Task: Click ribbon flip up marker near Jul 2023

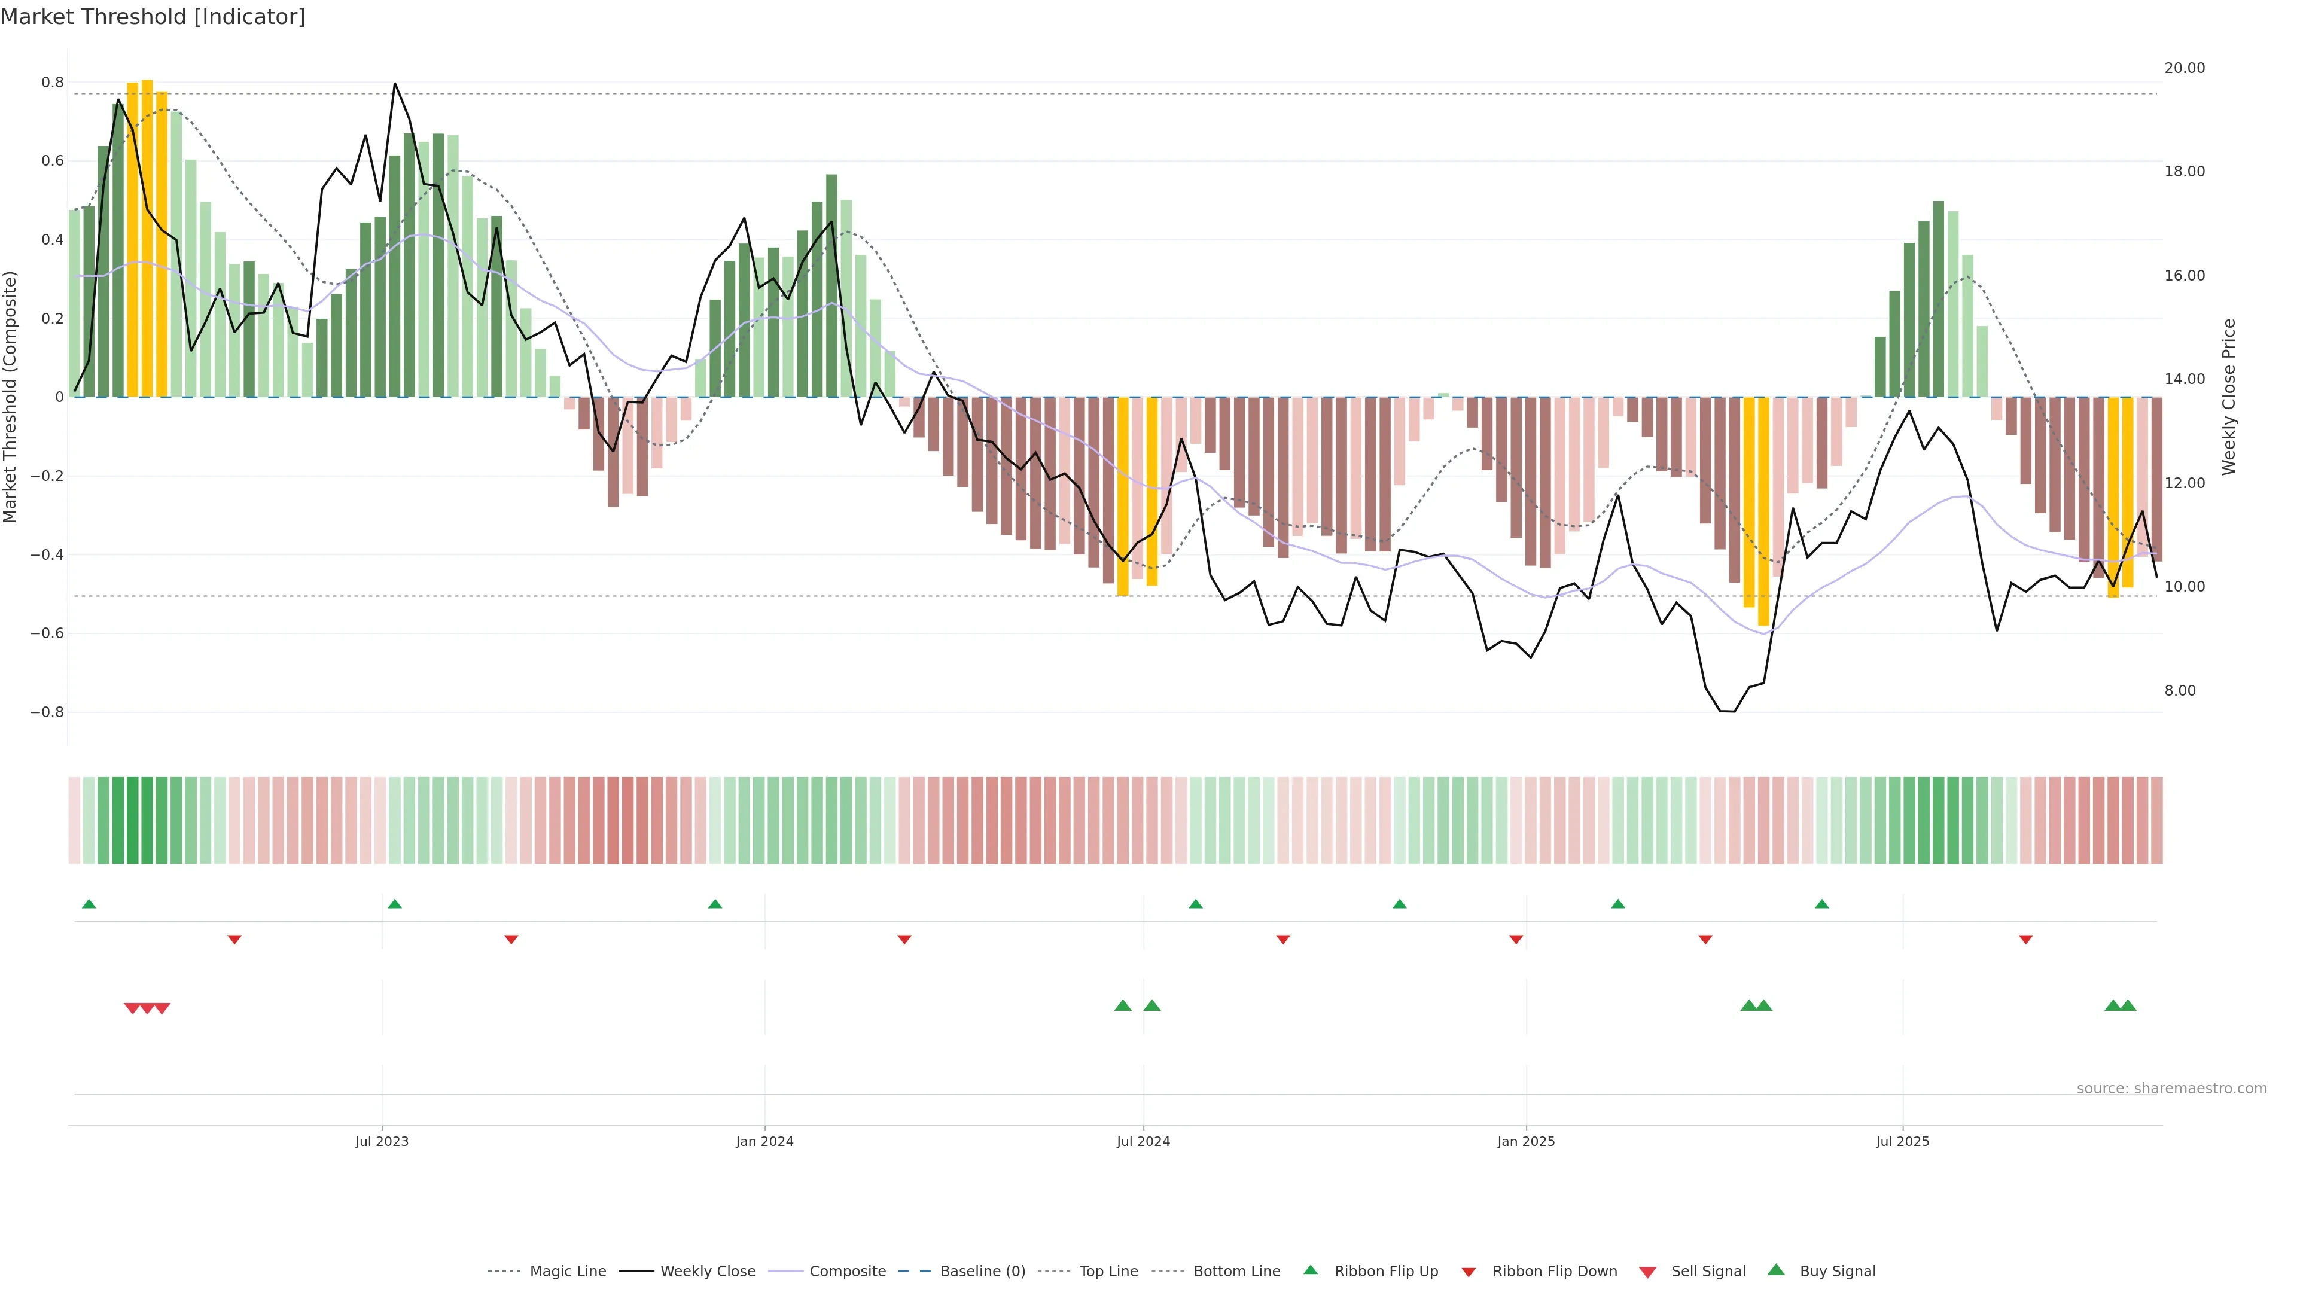Action: [395, 904]
